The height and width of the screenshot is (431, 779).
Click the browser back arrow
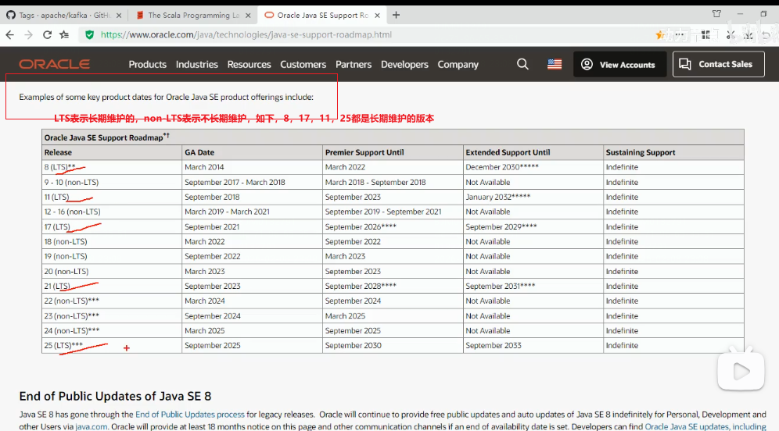point(10,34)
